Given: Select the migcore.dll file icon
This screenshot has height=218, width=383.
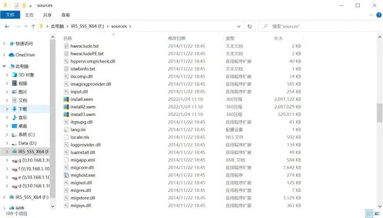Looking at the screenshot, I should click(66, 168).
